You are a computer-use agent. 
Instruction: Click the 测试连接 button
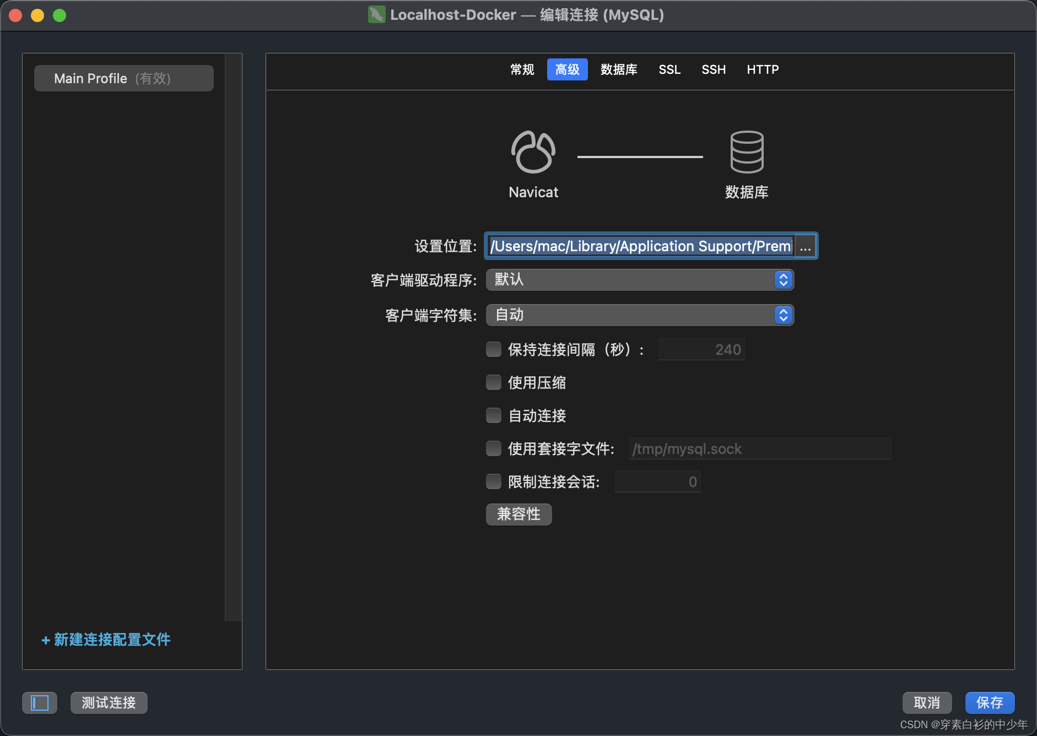click(109, 702)
